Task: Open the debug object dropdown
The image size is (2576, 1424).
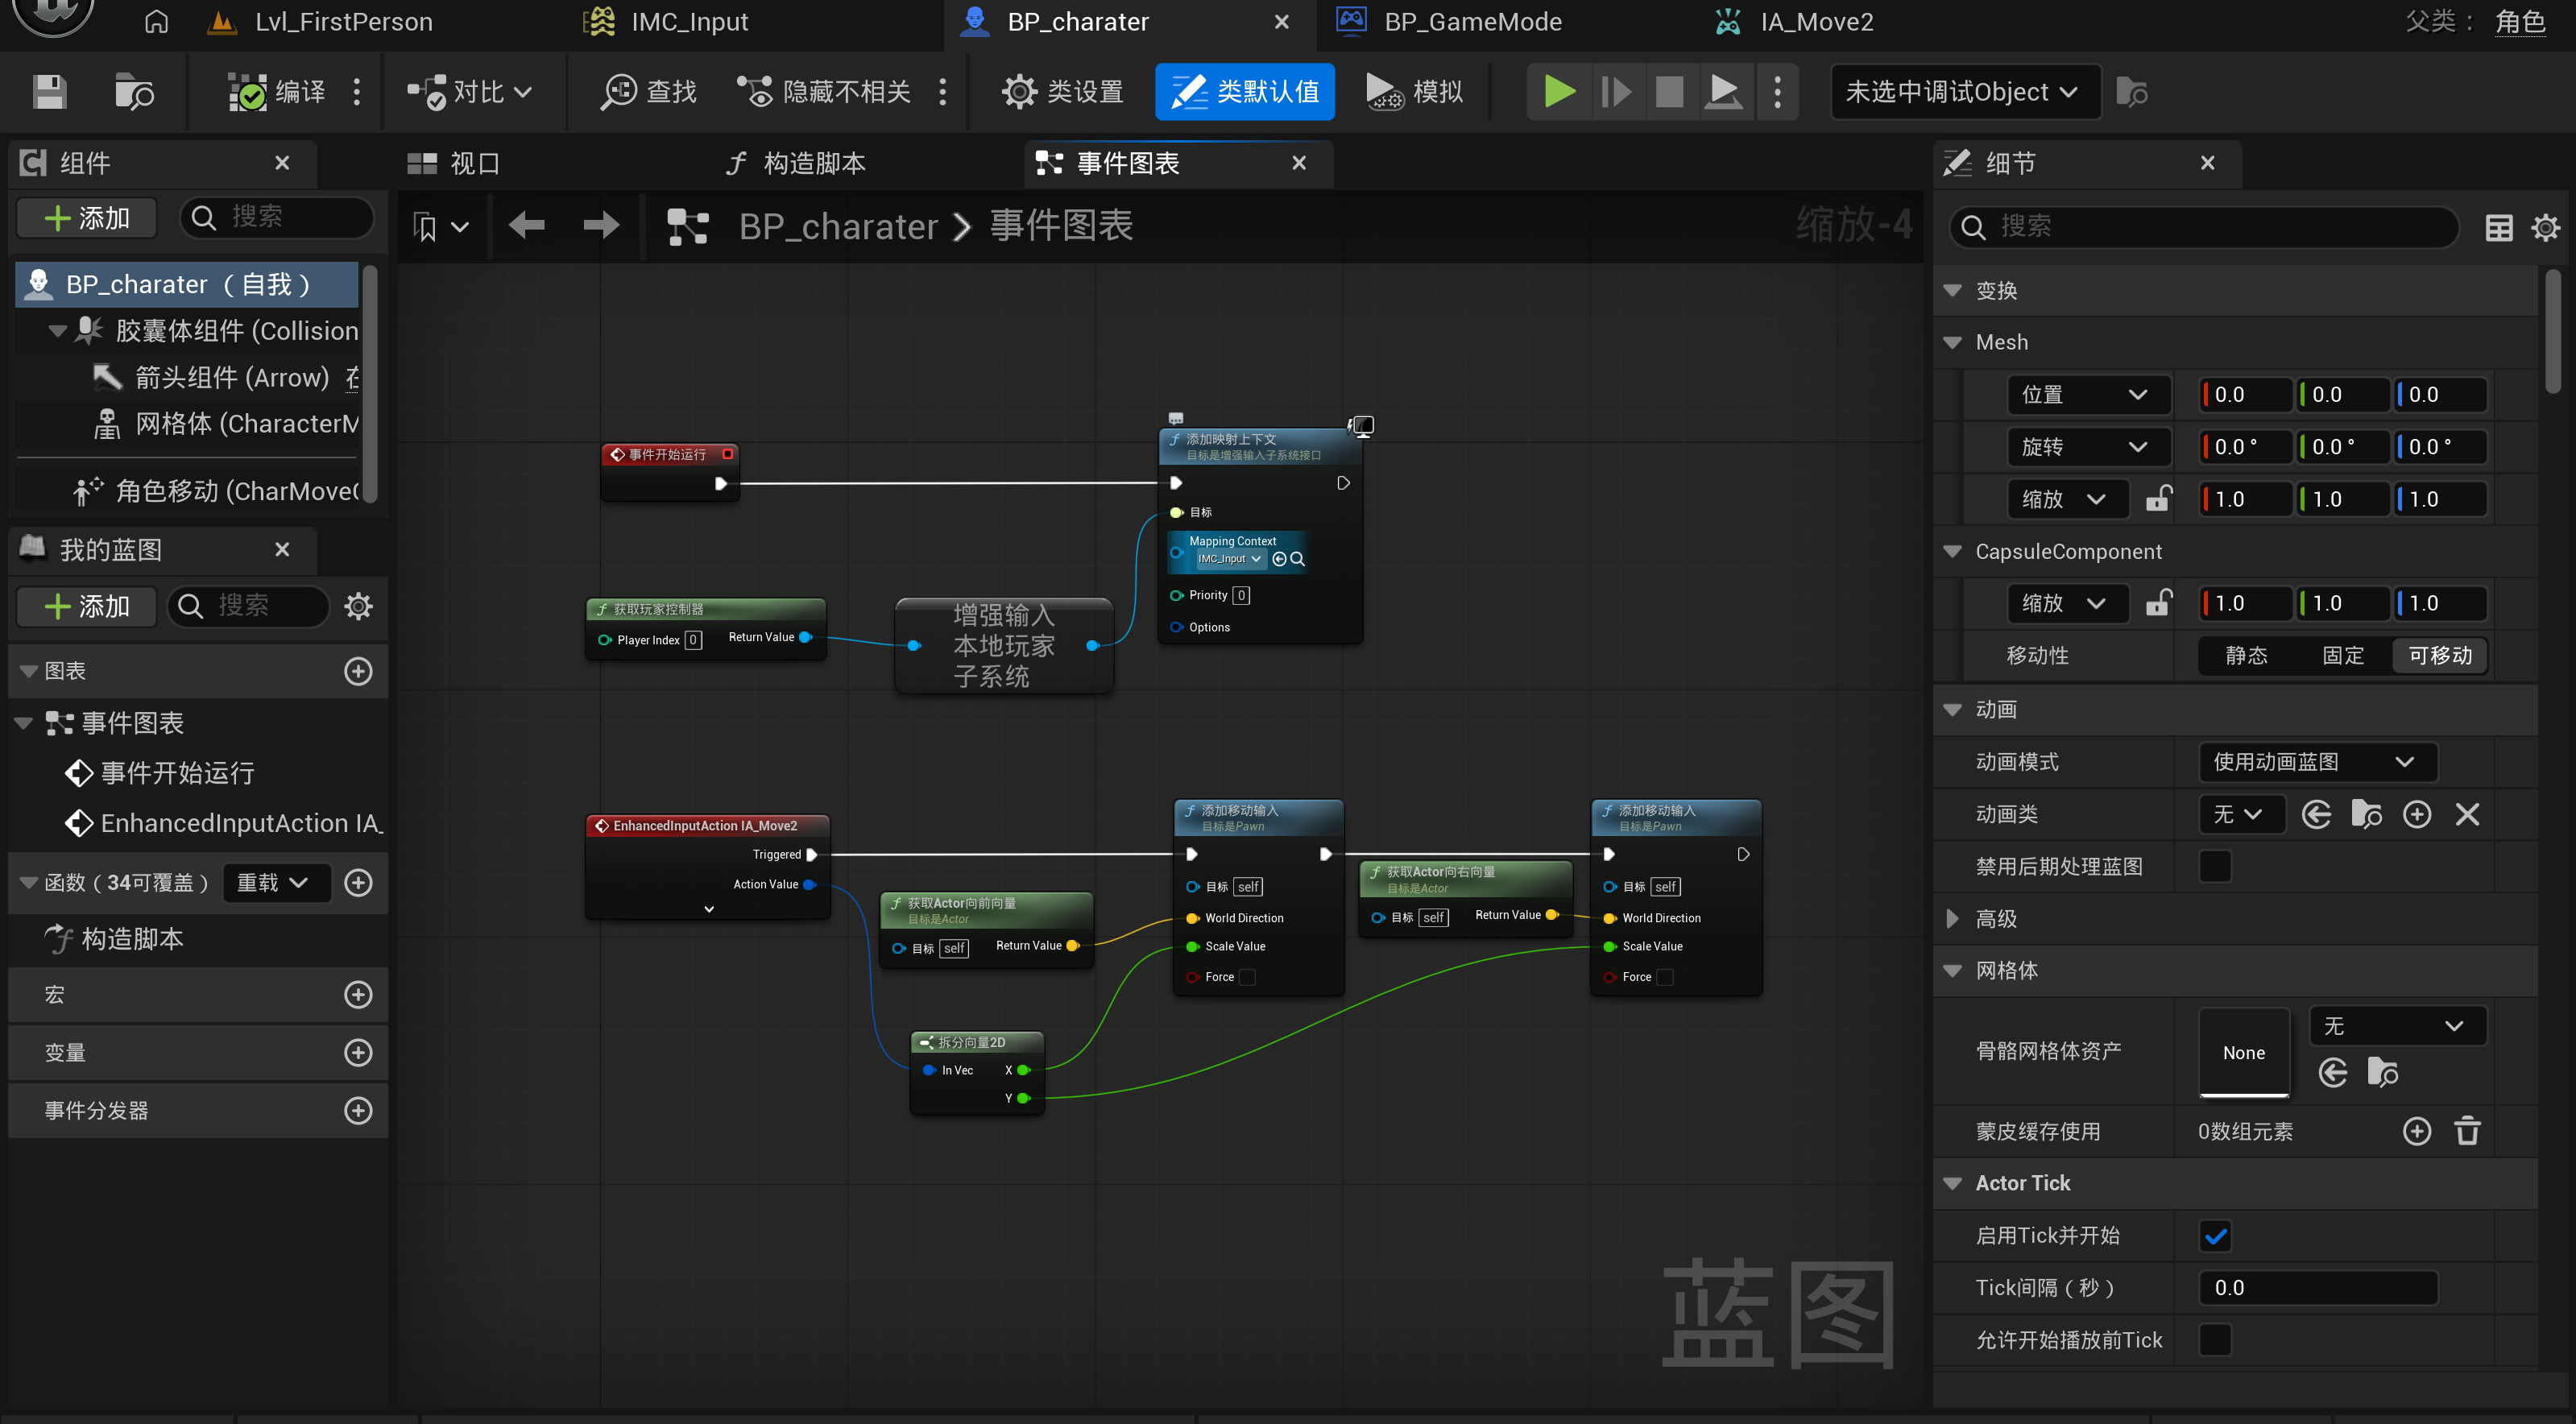Action: (1964, 92)
